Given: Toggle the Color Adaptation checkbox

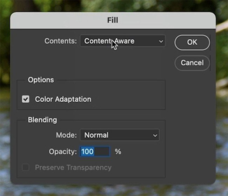Looking at the screenshot, I should 26,99.
